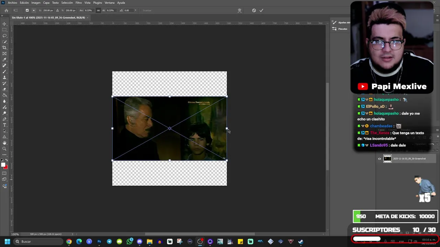Image resolution: width=440 pixels, height=247 pixels.
Task: Reset to default foreground and background colors
Action: click(x=2, y=160)
